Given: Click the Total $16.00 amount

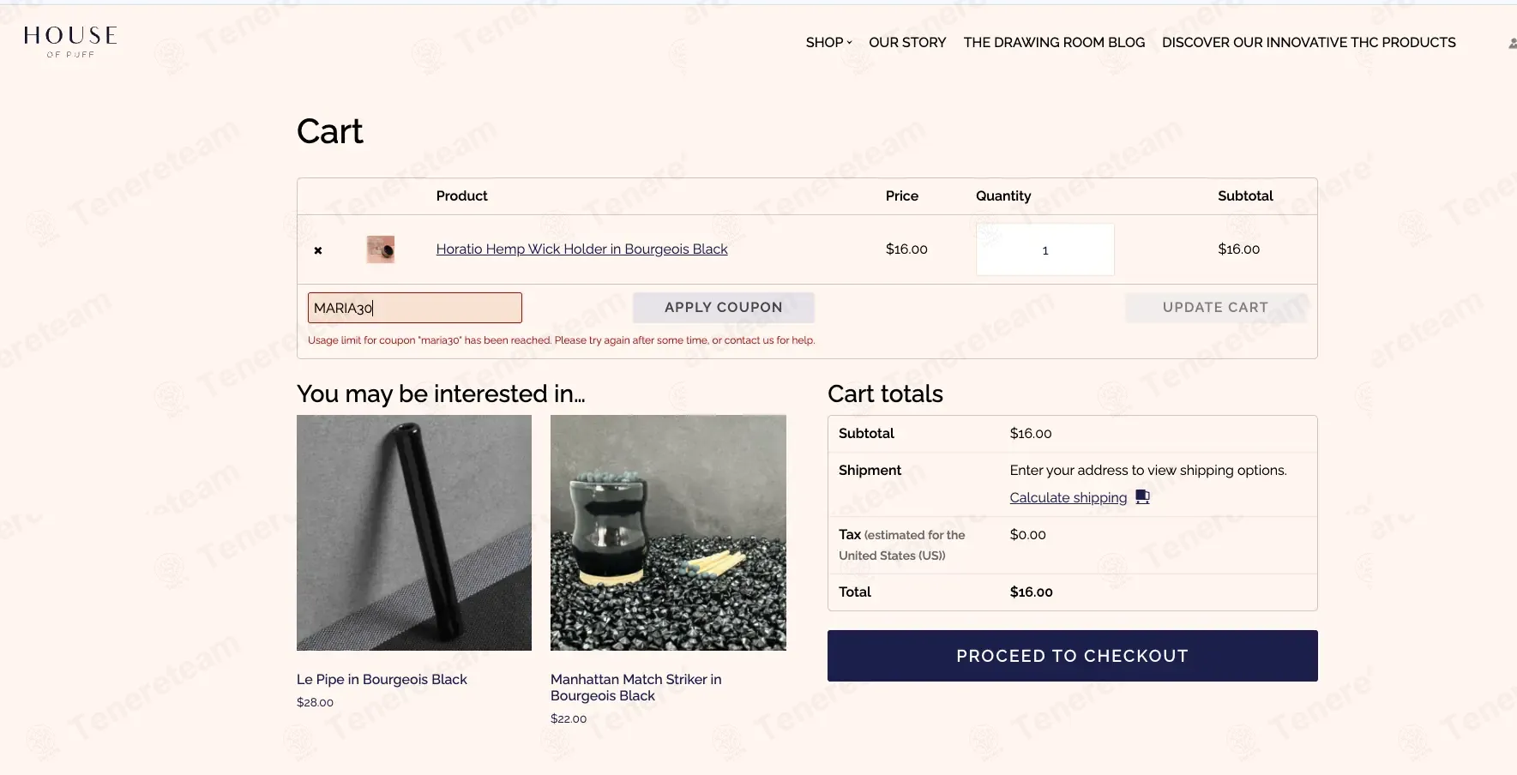Looking at the screenshot, I should coord(1031,592).
